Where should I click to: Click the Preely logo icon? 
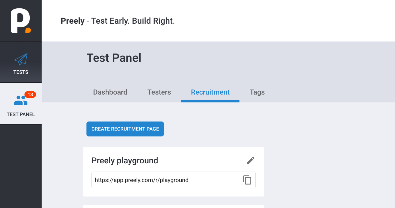21,21
